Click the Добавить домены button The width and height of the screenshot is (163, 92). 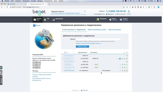click(83, 47)
